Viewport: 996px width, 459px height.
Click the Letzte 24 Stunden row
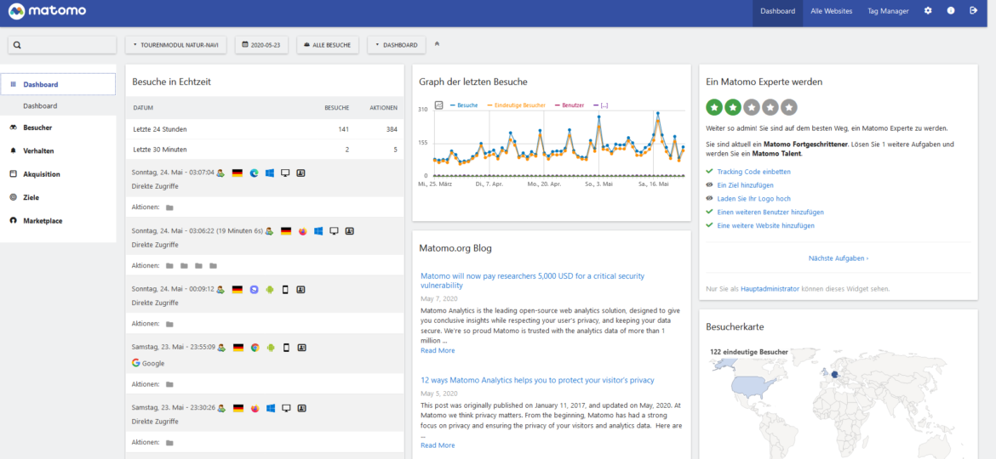click(x=264, y=129)
